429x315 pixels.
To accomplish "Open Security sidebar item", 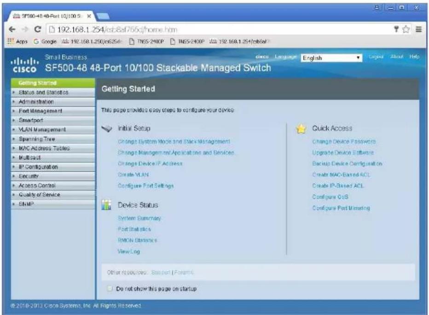I will click(x=53, y=176).
